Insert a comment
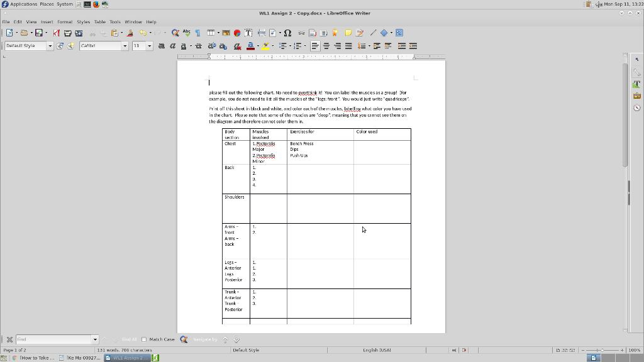The height and width of the screenshot is (362, 644). (348, 31)
